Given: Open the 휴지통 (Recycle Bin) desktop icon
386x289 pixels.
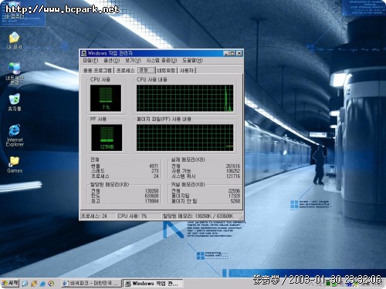Looking at the screenshot, I should [15, 102].
